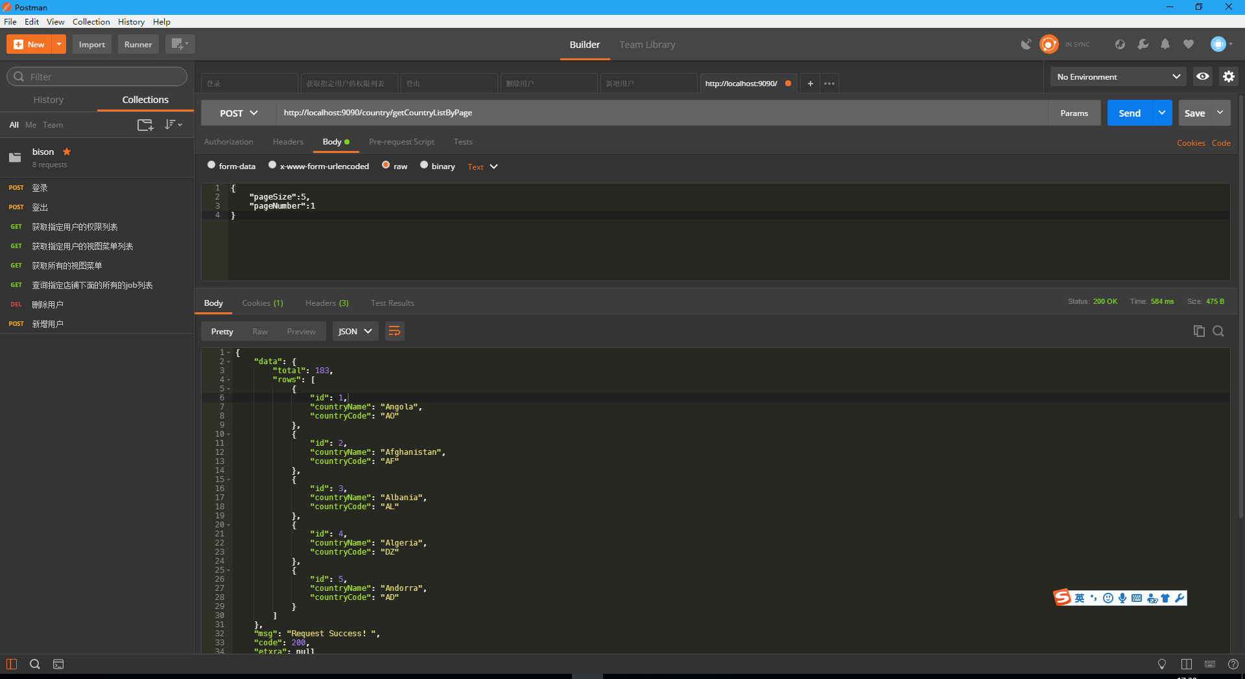Expand the No Environment dropdown
This screenshot has height=679, width=1245.
pyautogui.click(x=1118, y=76)
